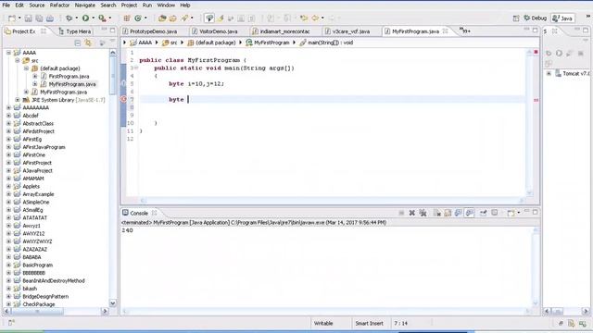593x333 pixels.
Task: Click the Open Task toolbar icon
Action: 173,18
